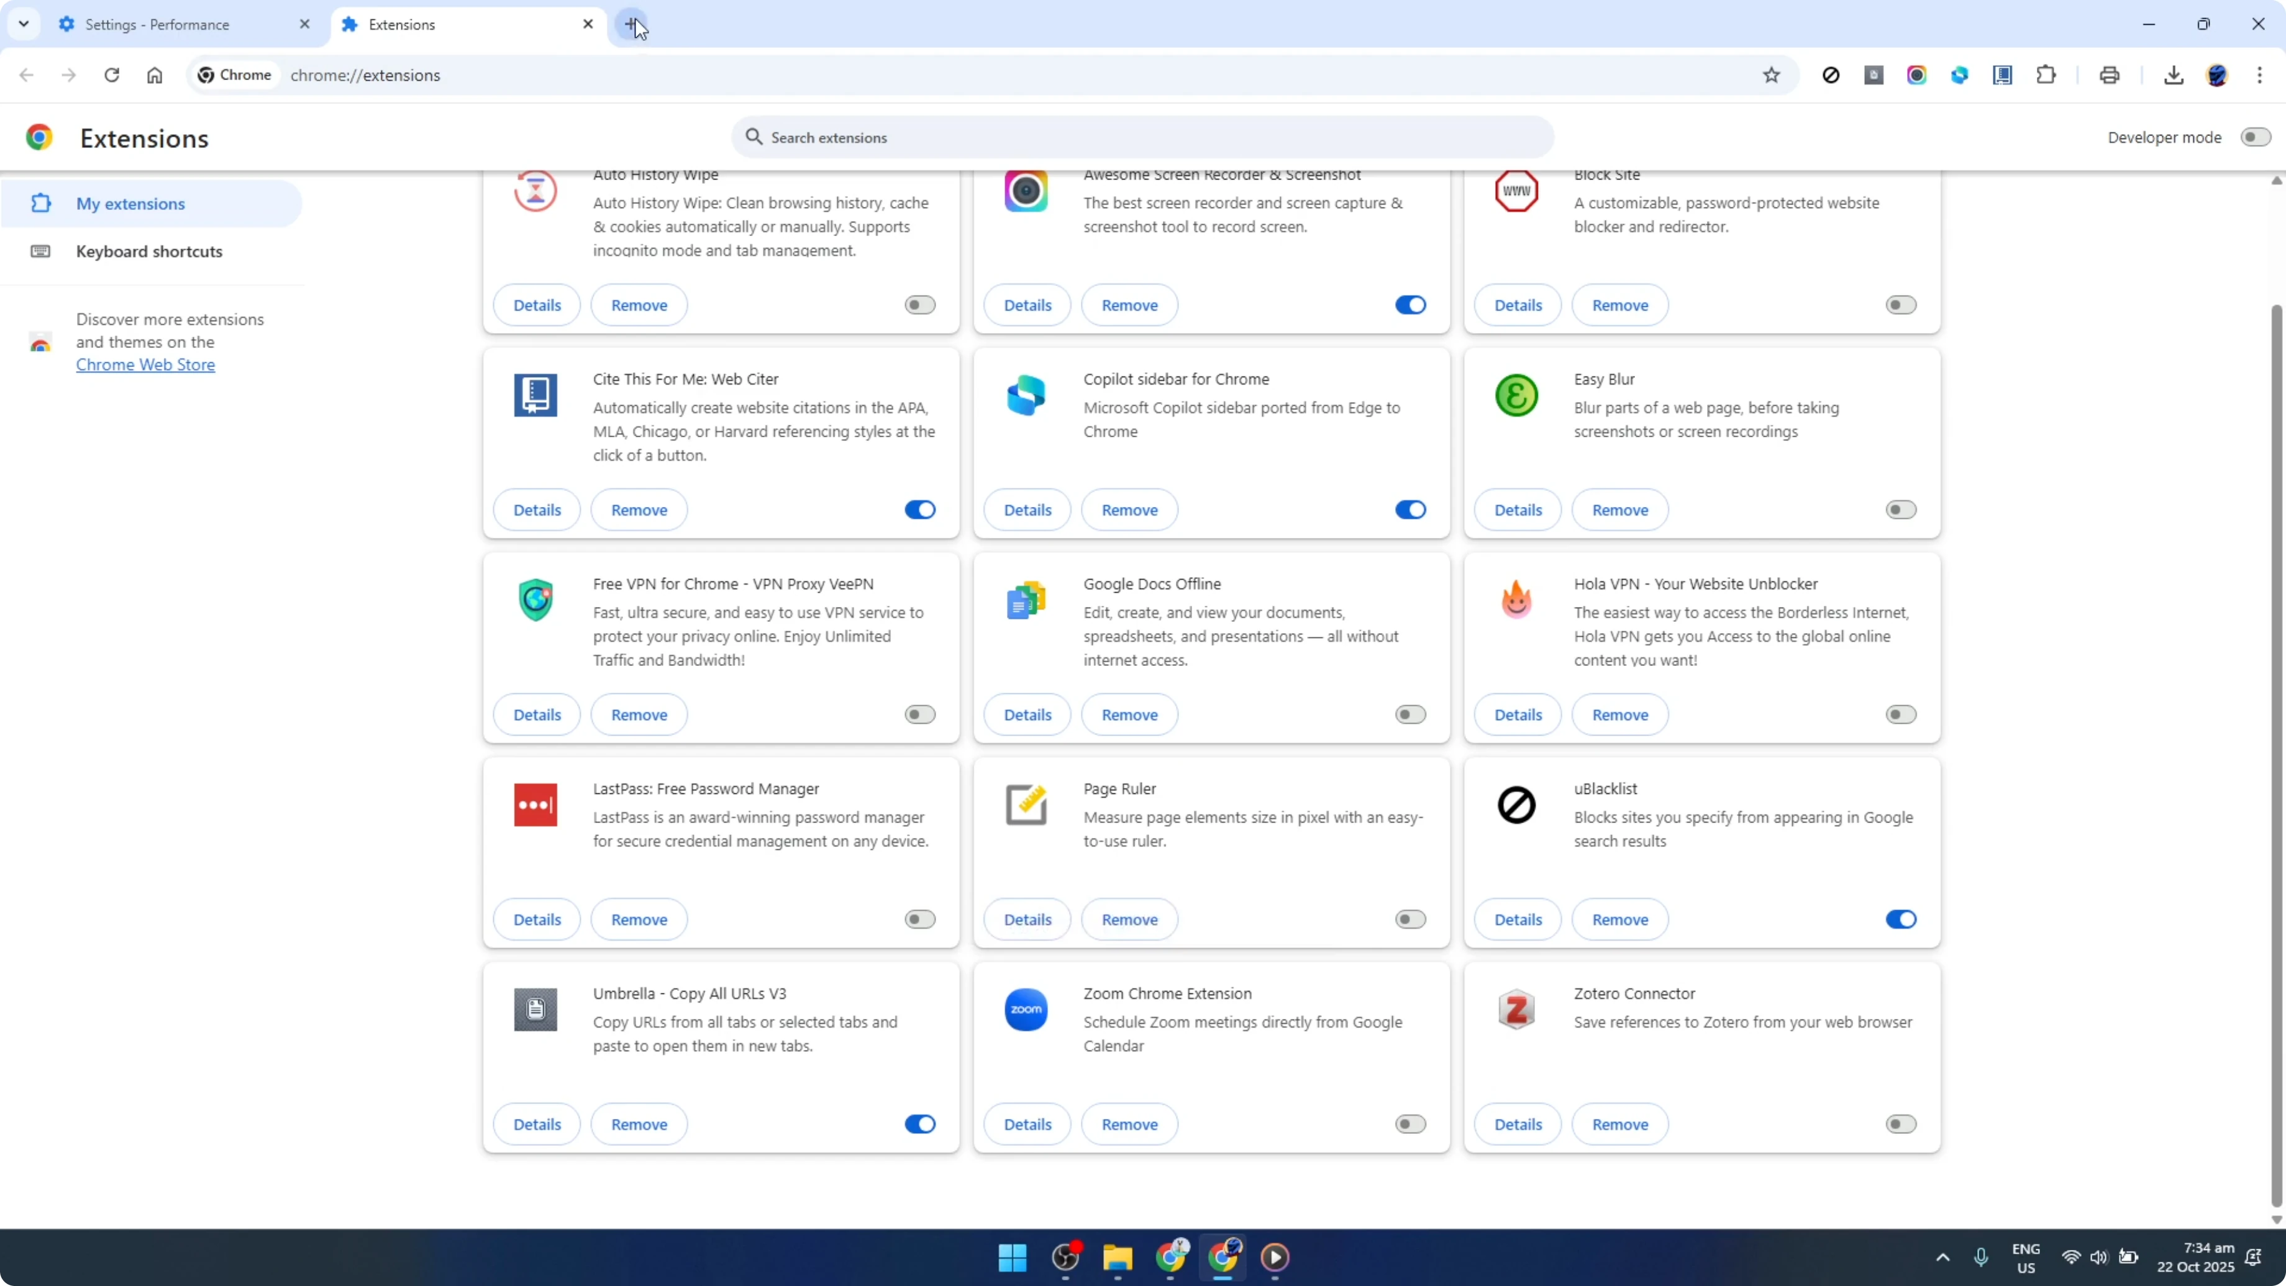Open Keyboard shortcuts sidebar item

tap(152, 252)
